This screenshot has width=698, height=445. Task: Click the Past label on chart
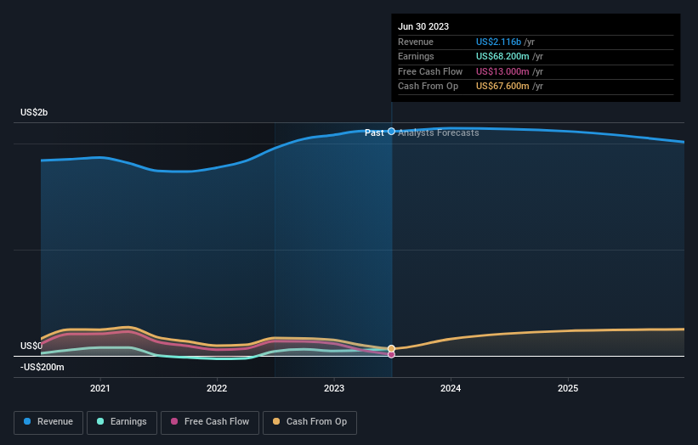(x=374, y=132)
